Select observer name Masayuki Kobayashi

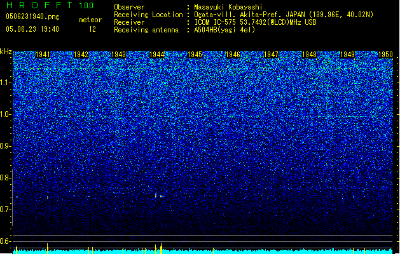tap(228, 7)
